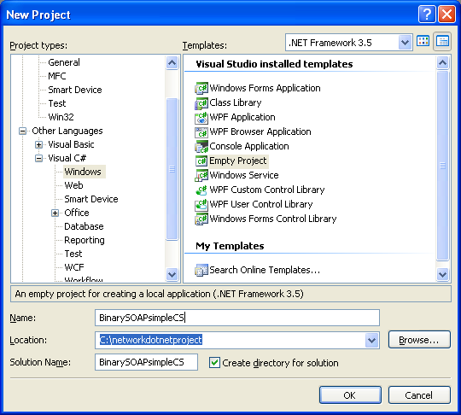Viewport: 461px width, 415px height.
Task: Click 'Windows Service' template name
Action: [x=244, y=175]
